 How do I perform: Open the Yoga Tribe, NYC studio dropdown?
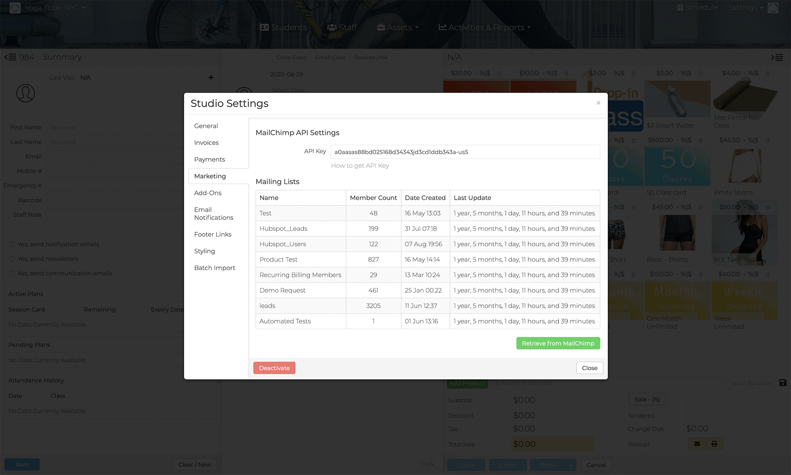(55, 8)
